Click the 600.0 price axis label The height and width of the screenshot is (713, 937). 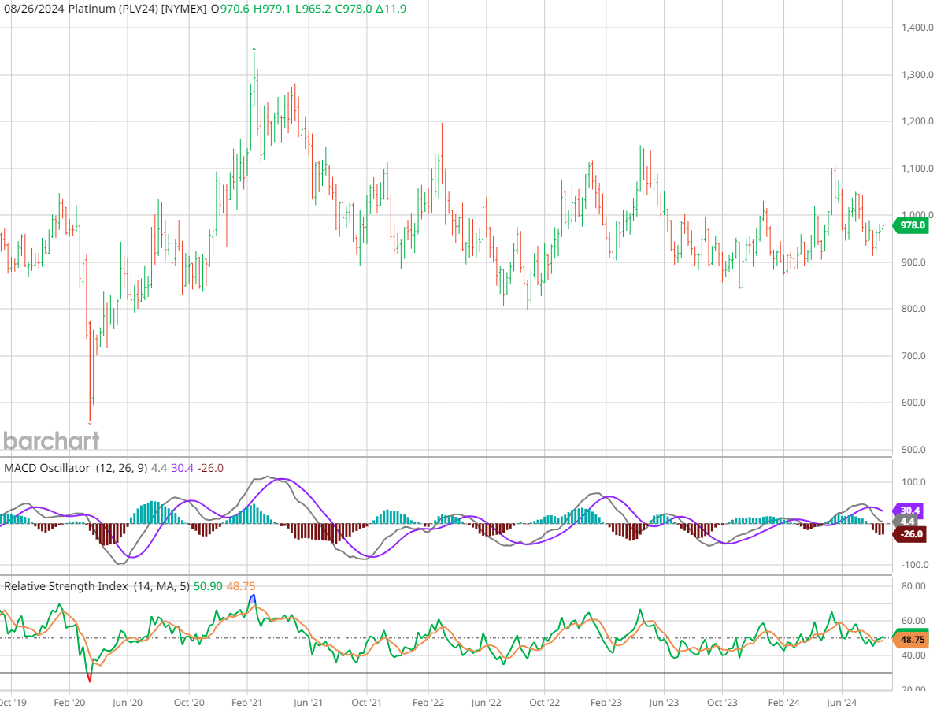(913, 403)
